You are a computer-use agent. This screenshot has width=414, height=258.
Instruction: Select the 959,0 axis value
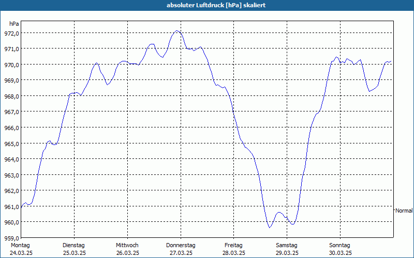coord(12,238)
